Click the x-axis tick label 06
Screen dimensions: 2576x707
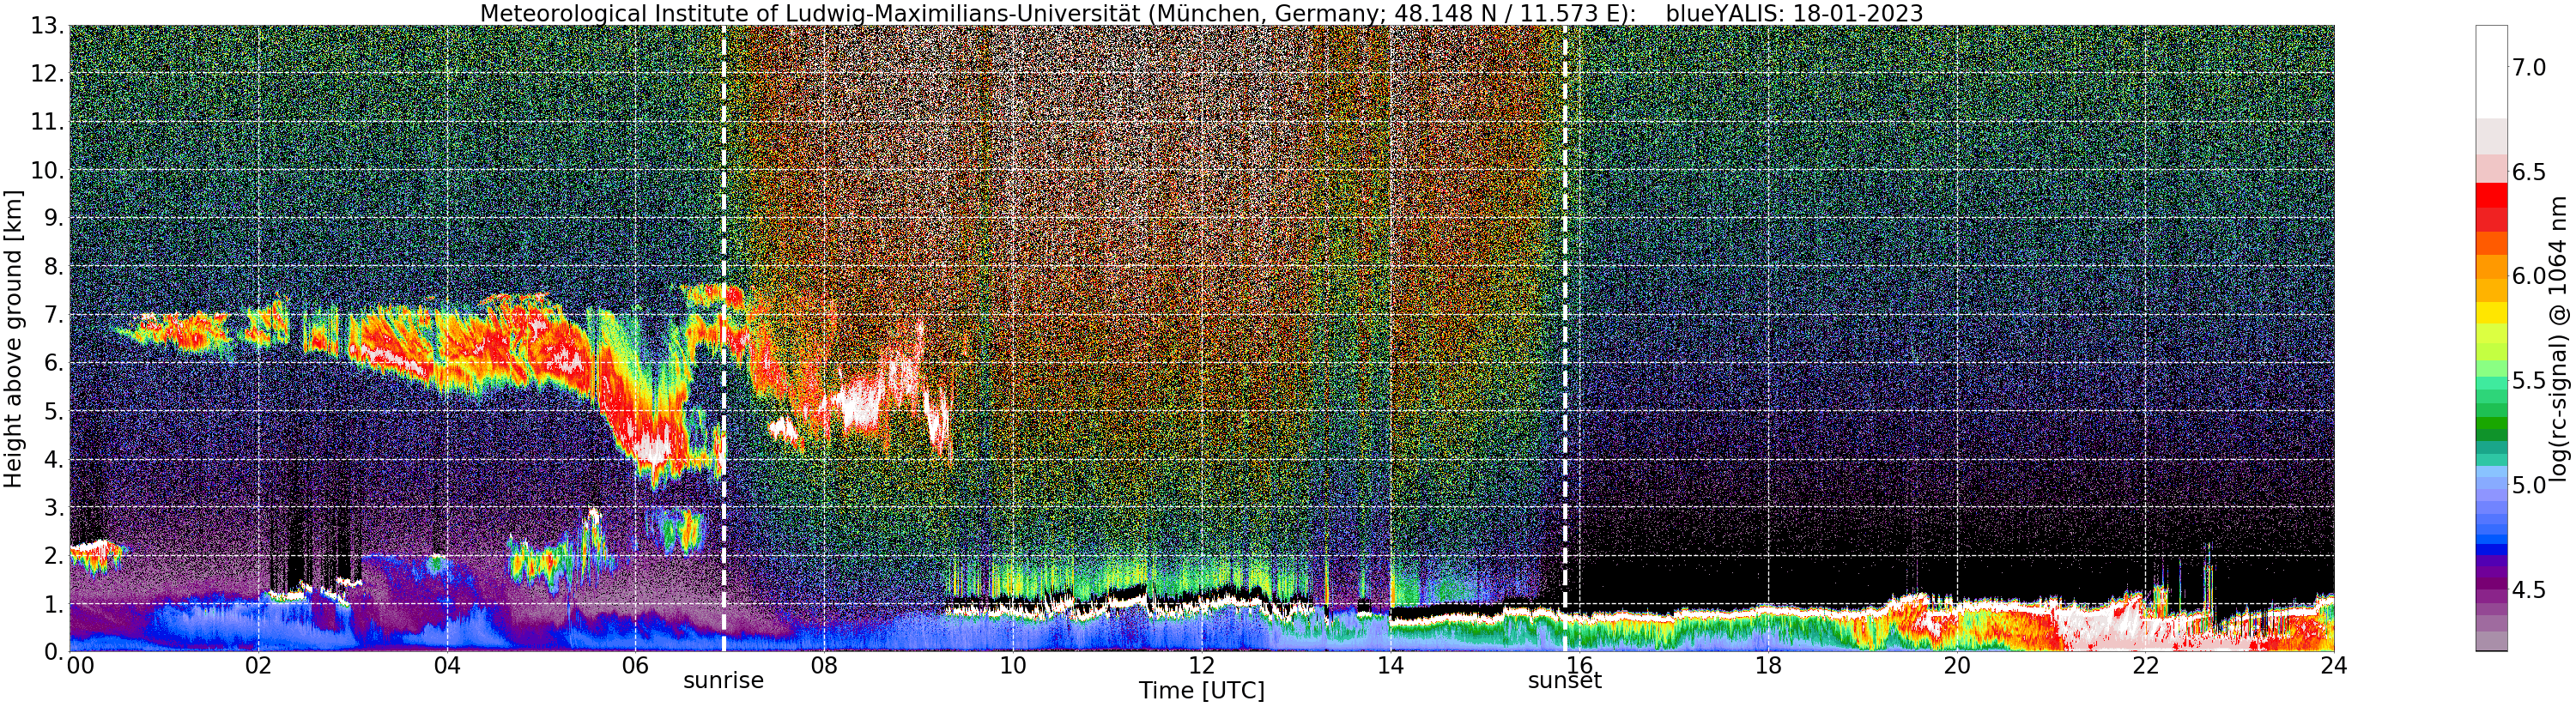(635, 666)
